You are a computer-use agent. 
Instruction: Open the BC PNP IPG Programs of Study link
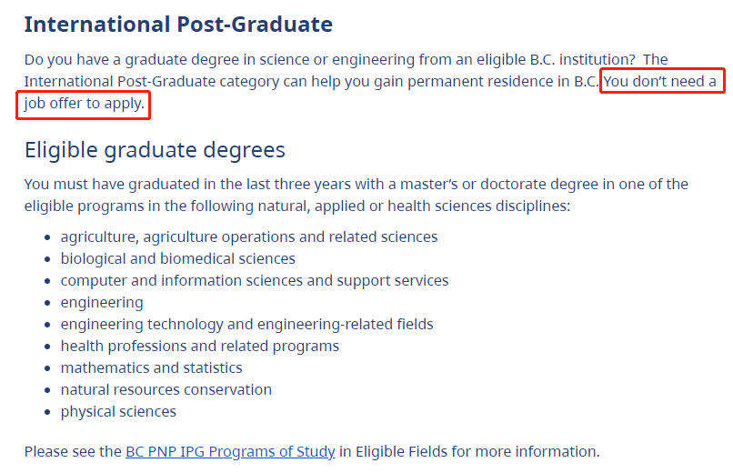pos(230,451)
